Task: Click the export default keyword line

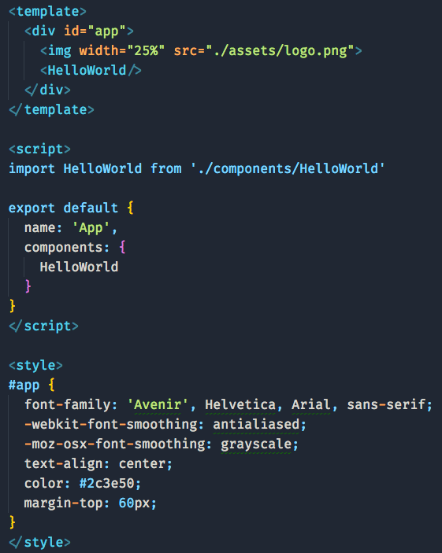Action: pyautogui.click(x=71, y=208)
